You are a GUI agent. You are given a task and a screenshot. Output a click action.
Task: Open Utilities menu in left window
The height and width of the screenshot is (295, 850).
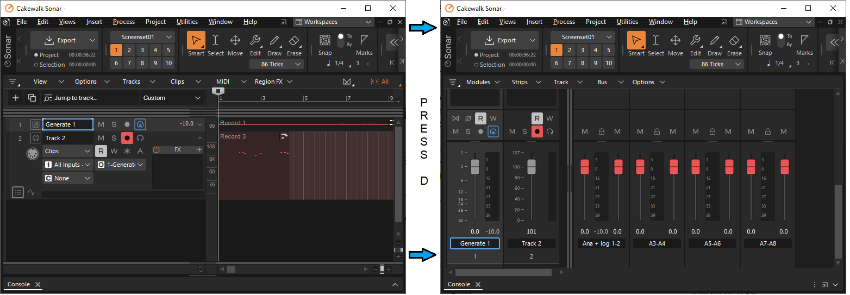click(187, 22)
